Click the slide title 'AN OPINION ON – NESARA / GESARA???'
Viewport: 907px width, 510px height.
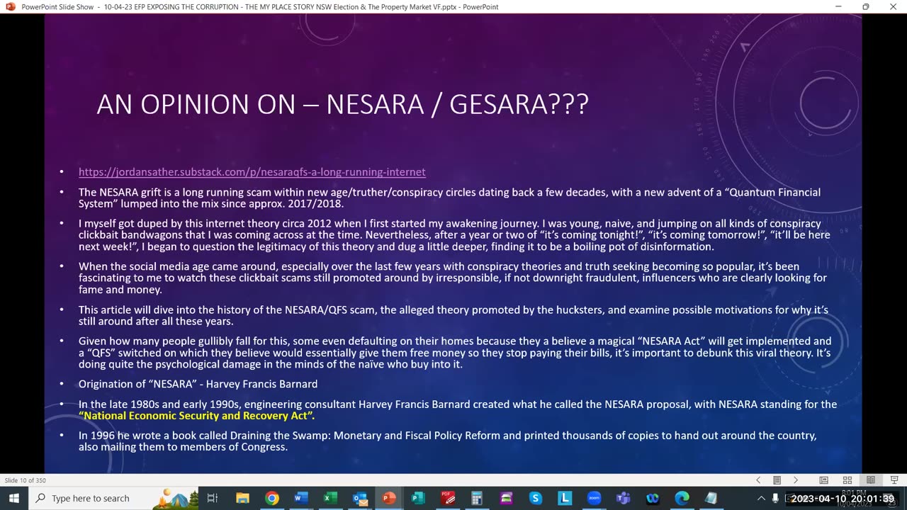342,104
